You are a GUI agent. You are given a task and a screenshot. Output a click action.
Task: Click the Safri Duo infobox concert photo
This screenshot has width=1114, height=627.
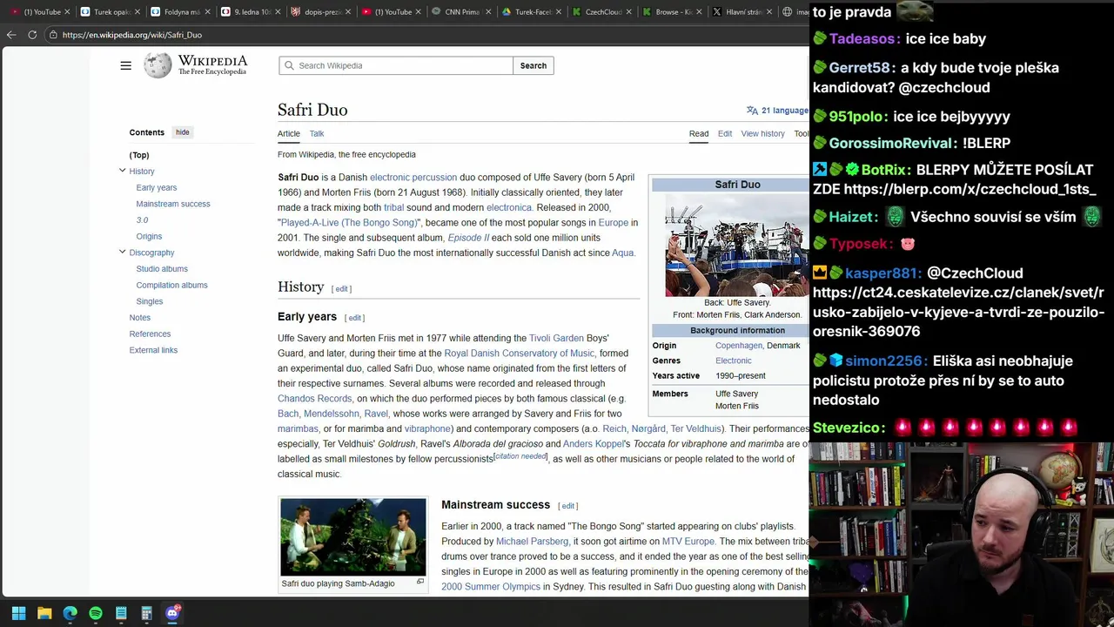tap(736, 246)
